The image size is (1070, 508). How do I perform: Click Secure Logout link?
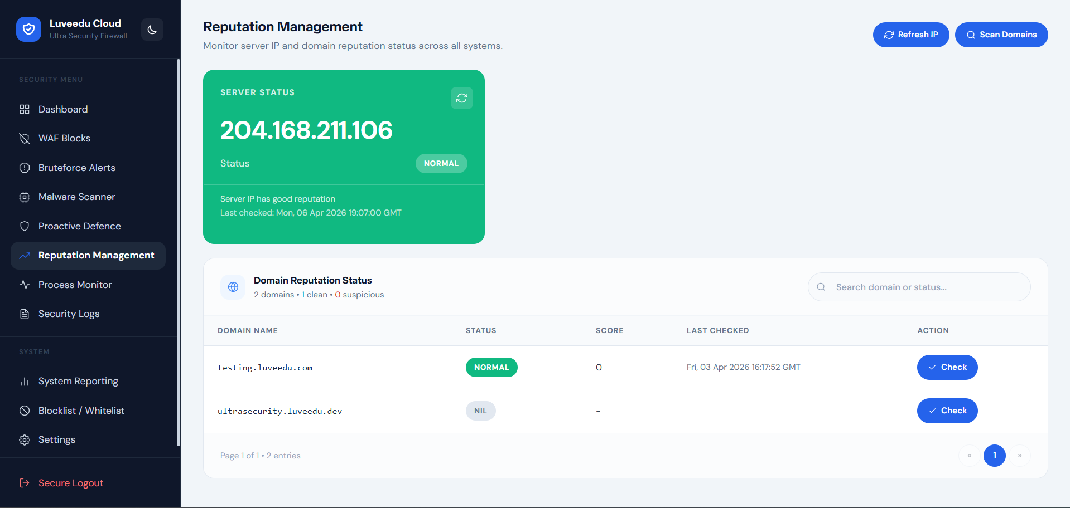coord(71,483)
